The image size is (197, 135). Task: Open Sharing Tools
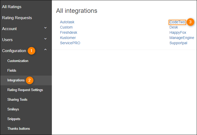(x=17, y=99)
